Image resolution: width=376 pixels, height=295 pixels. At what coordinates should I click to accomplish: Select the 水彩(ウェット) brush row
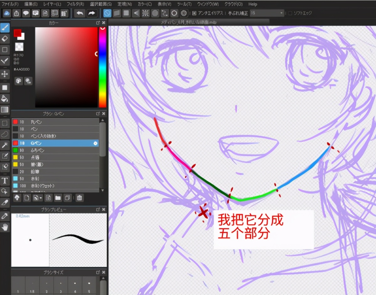[x=55, y=186]
